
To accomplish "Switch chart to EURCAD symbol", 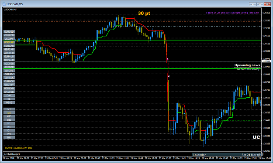I will [x=9, y=46].
